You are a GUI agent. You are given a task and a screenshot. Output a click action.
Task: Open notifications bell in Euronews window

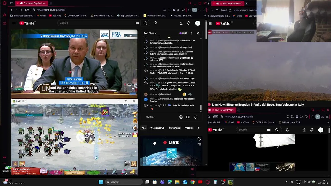(x=189, y=23)
